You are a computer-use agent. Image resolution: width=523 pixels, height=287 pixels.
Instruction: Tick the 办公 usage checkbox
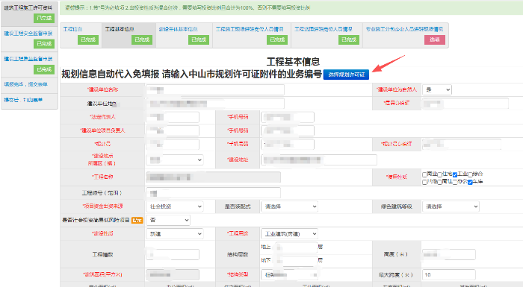pyautogui.click(x=455, y=182)
